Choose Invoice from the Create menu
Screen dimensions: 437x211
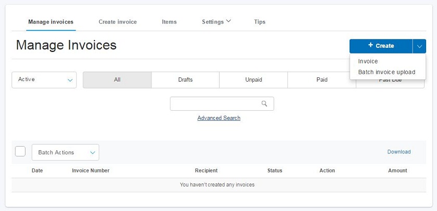[368, 61]
